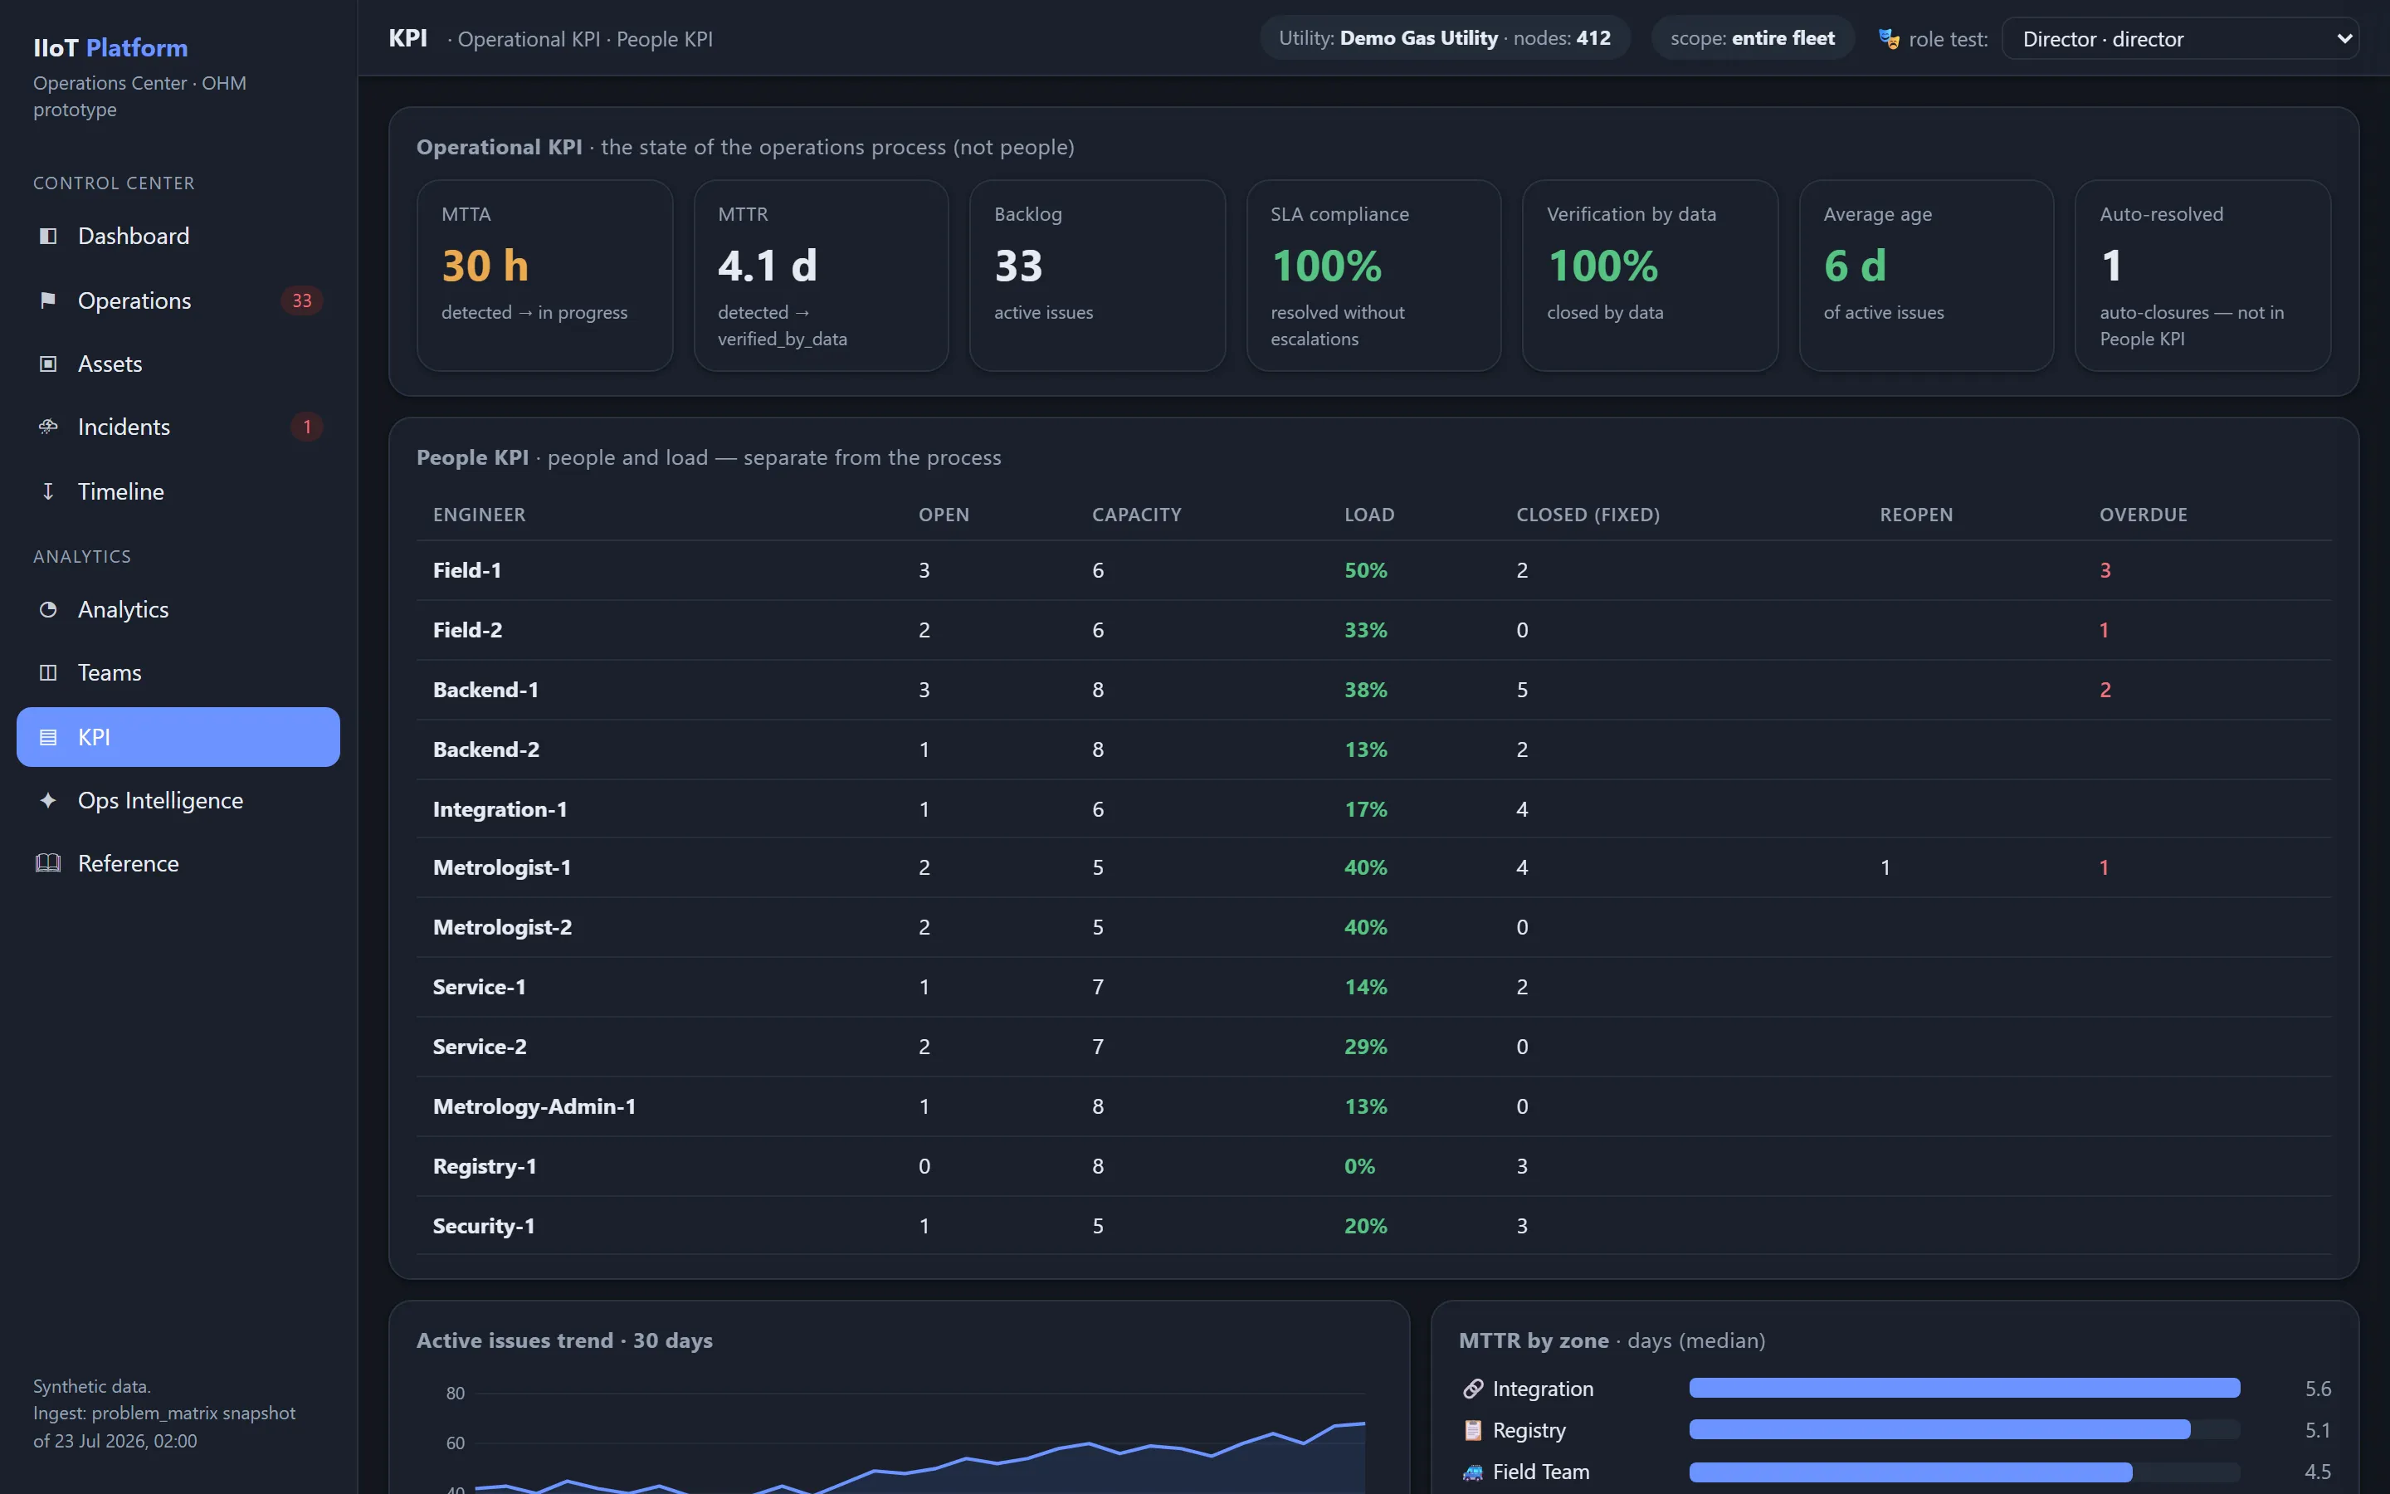Click the SLA compliance card
The image size is (2390, 1494).
pos(1373,276)
